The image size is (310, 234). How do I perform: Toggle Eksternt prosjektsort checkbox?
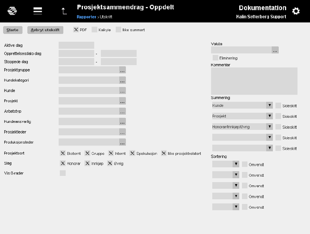pos(63,153)
